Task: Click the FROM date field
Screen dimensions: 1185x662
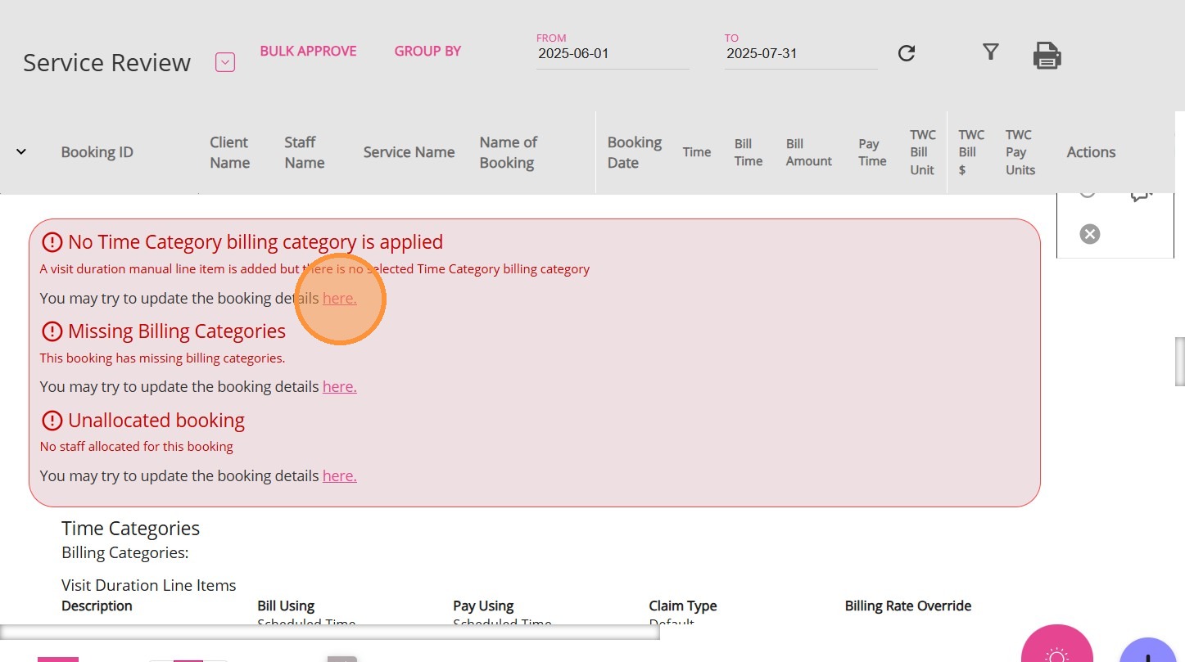Action: 612,54
